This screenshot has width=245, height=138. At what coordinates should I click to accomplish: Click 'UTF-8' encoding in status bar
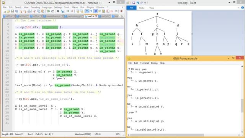tap(98, 134)
